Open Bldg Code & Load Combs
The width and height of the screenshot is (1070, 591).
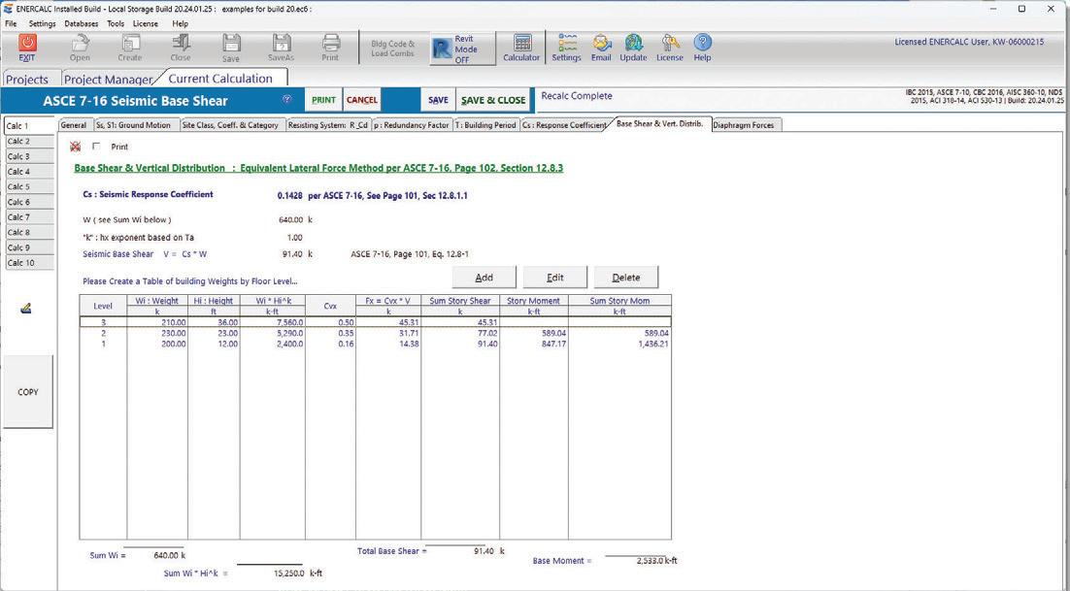coord(393,49)
